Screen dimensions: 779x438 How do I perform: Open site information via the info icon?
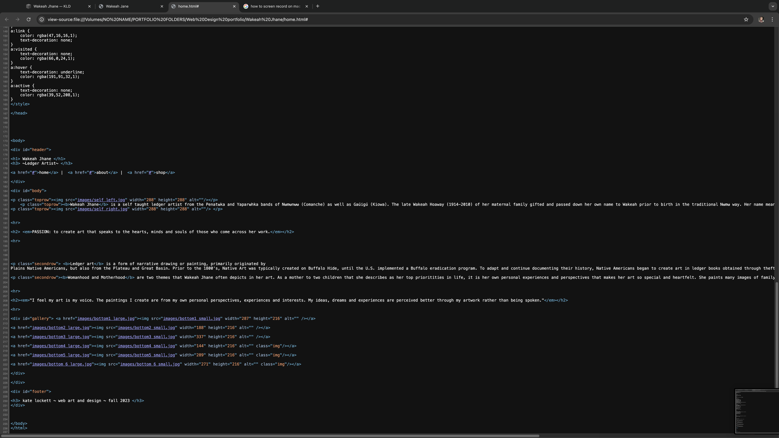pyautogui.click(x=41, y=19)
